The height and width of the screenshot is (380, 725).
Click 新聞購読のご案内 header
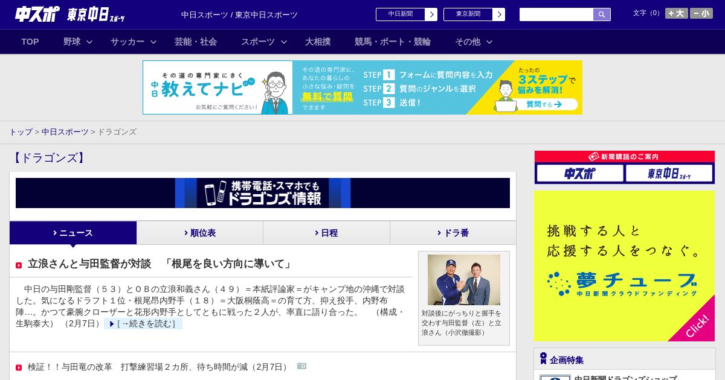(625, 157)
